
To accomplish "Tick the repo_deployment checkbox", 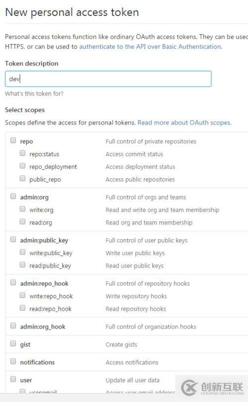I will [x=22, y=166].
